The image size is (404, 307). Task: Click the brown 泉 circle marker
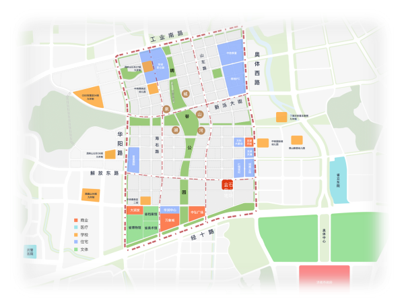coord(166,109)
